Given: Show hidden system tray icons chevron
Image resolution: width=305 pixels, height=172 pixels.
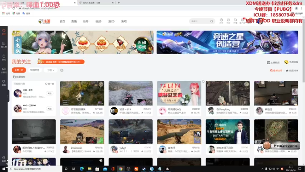Looking at the screenshot, I should coord(262,169).
